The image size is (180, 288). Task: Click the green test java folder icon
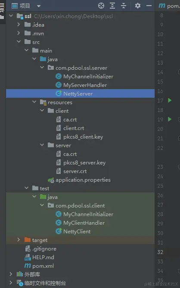click(x=43, y=197)
